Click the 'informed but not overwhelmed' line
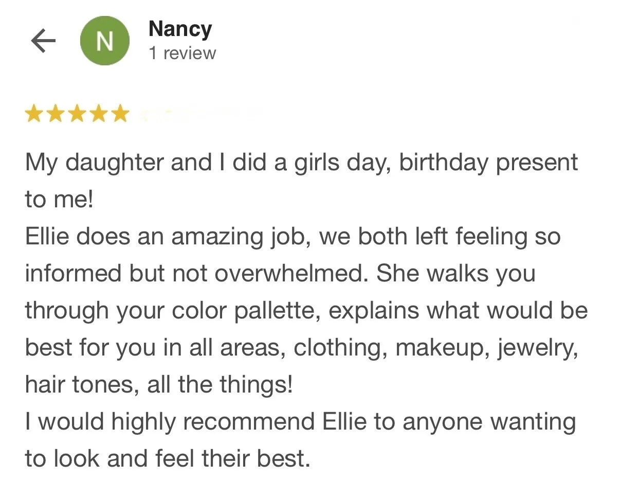 tap(280, 274)
